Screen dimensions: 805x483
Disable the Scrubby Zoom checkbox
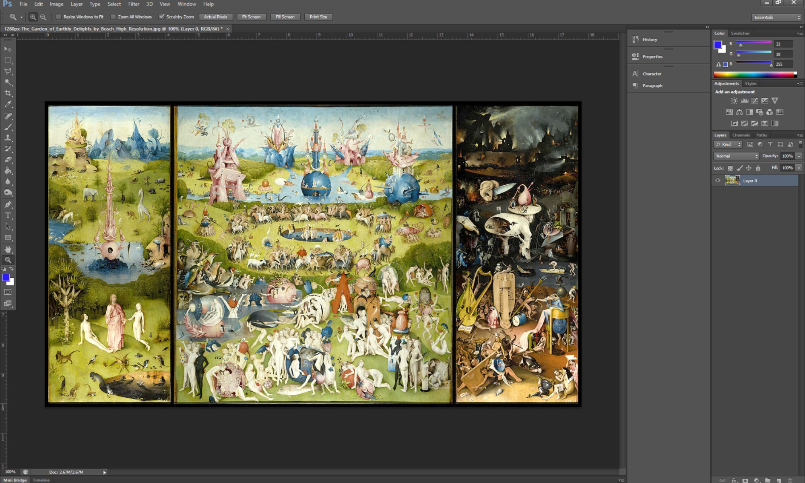pyautogui.click(x=162, y=17)
